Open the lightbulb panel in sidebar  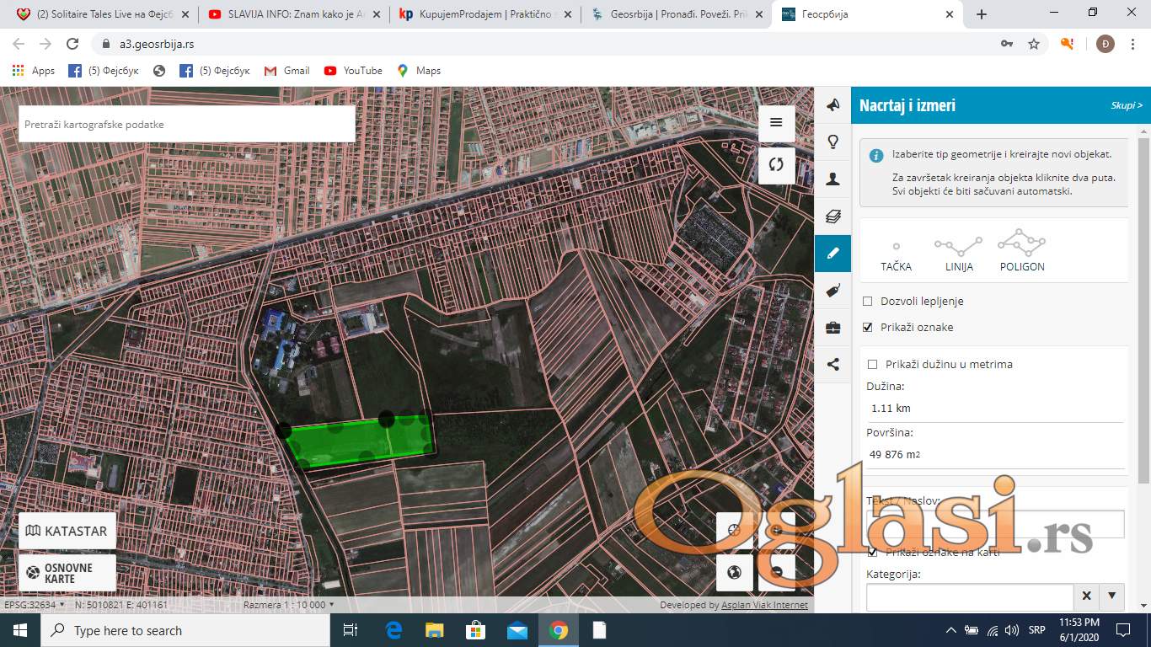(x=832, y=142)
